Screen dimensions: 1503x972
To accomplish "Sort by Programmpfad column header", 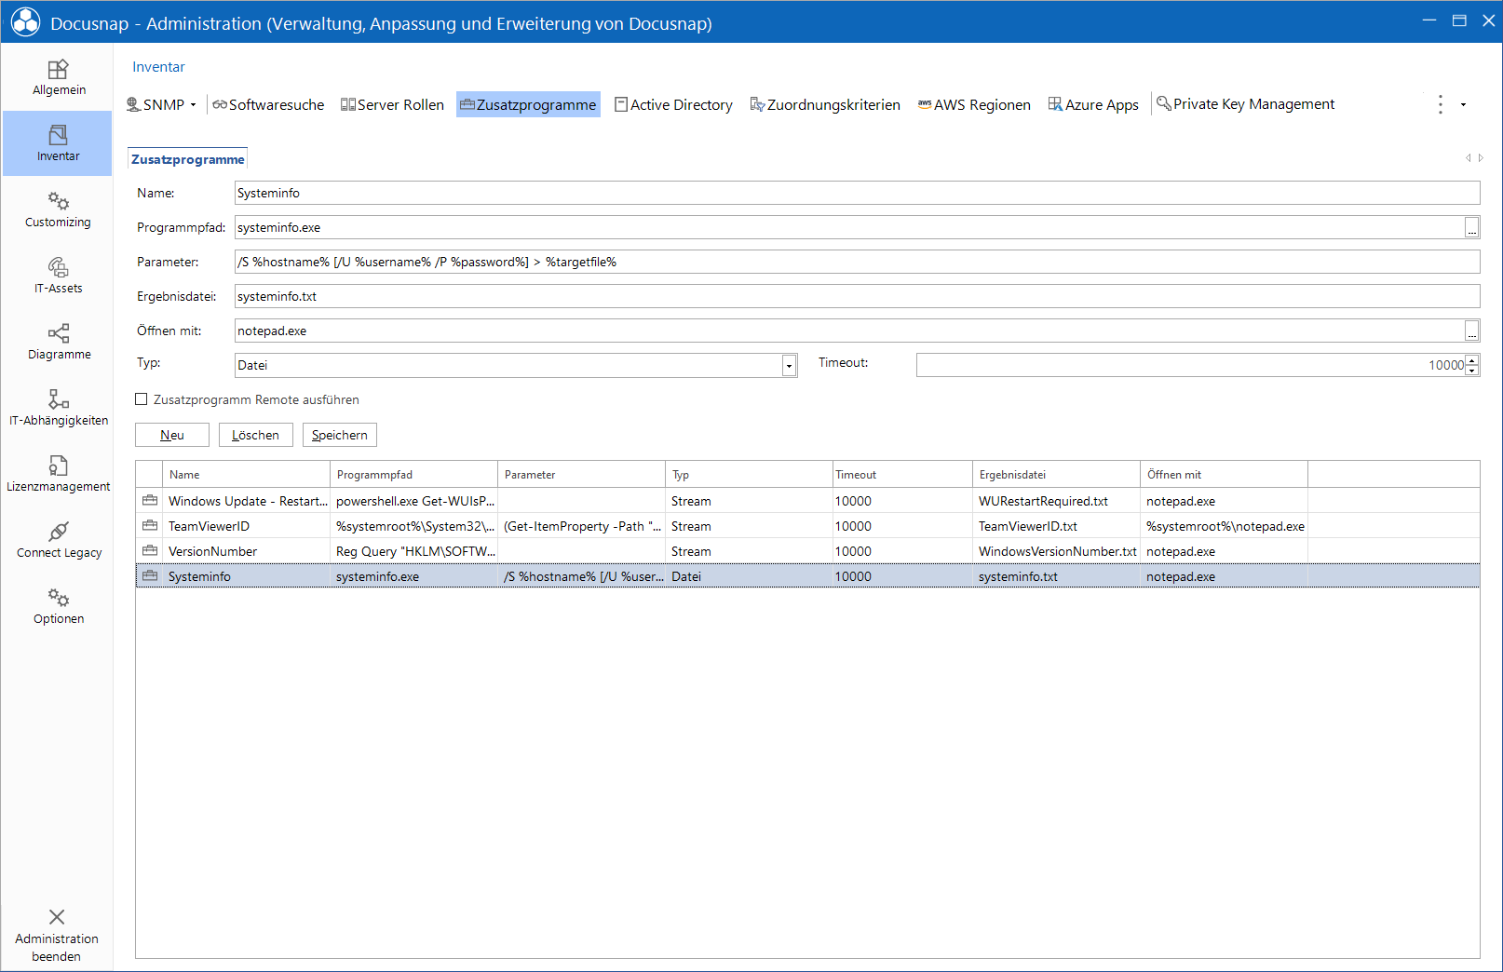I will (414, 475).
